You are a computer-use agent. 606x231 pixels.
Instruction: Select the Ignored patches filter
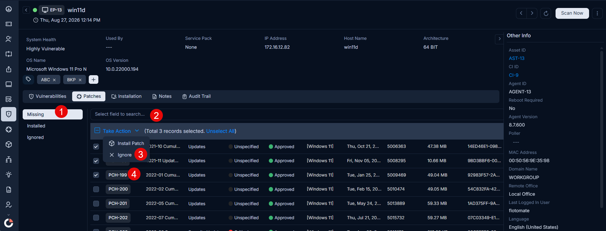point(53,137)
